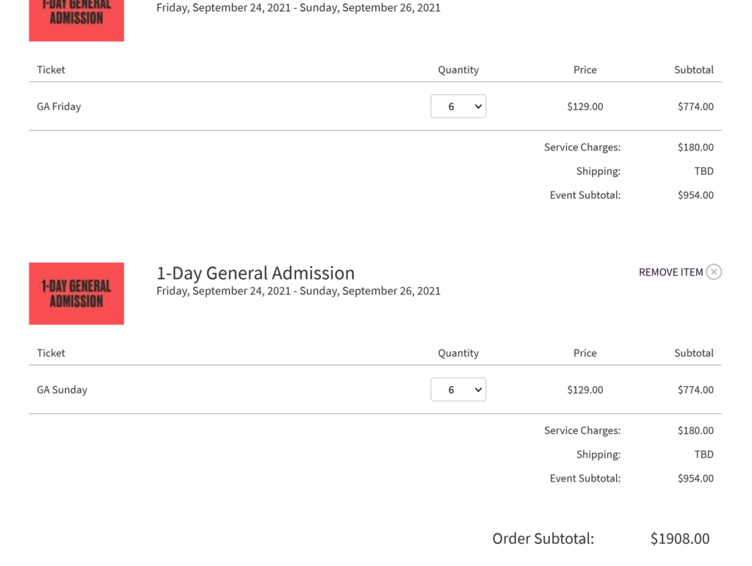The width and height of the screenshot is (752, 566).
Task: Click the GA Friday Service Charges amount
Action: click(x=695, y=148)
